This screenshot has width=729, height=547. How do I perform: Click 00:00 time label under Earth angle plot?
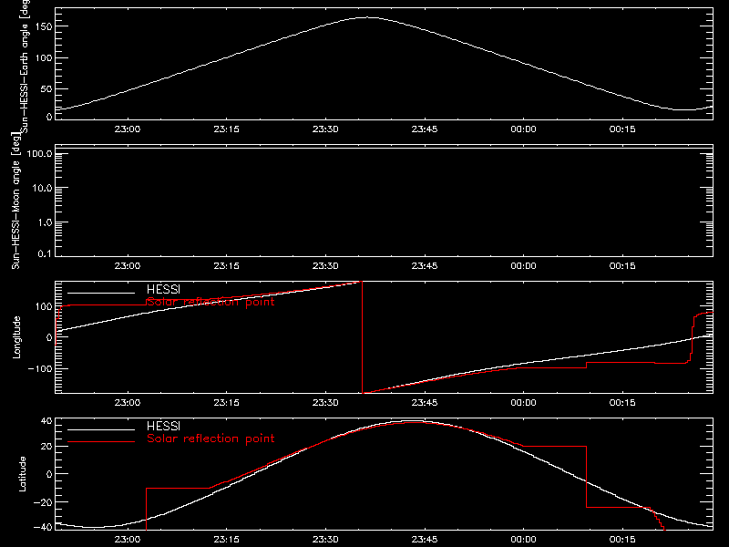tap(523, 129)
